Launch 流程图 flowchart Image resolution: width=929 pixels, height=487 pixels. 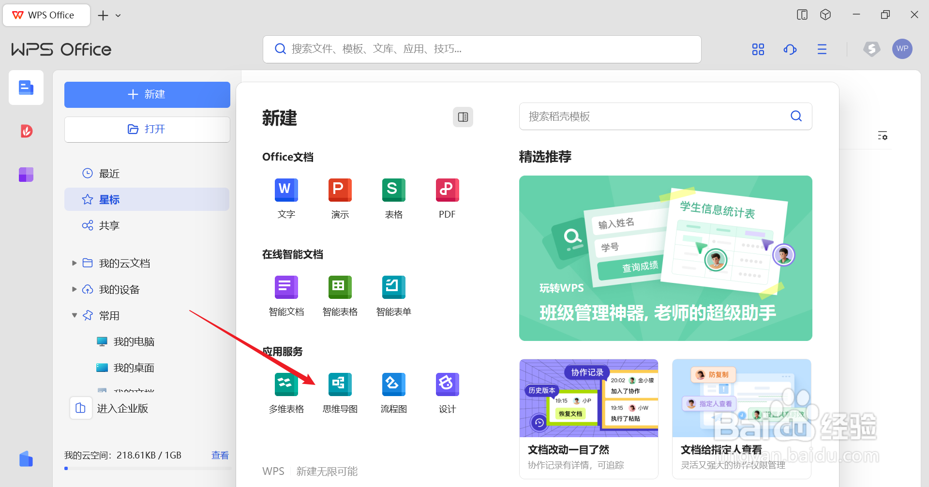click(394, 393)
